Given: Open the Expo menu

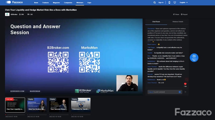Looking at the screenshot, I should (89, 3).
